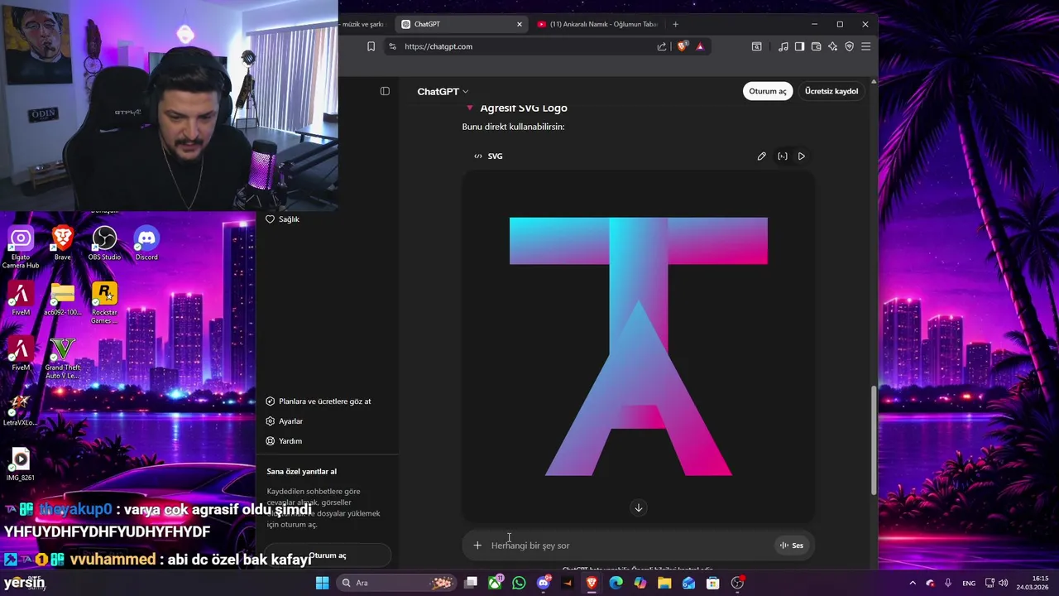
Task: Open IMG_8261 video file on desktop
Action: (x=21, y=464)
